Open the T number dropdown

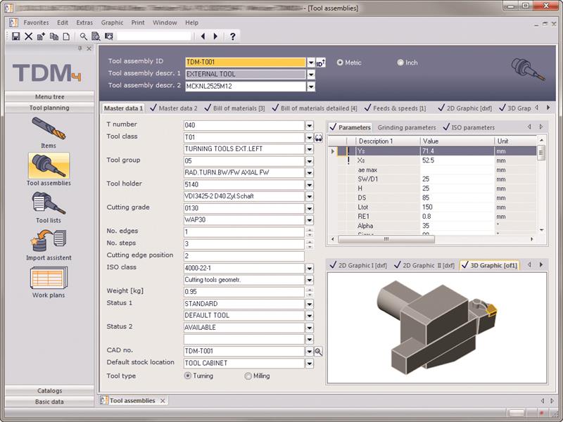click(x=310, y=125)
